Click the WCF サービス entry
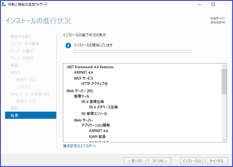The image size is (233, 167). pyautogui.click(x=84, y=78)
